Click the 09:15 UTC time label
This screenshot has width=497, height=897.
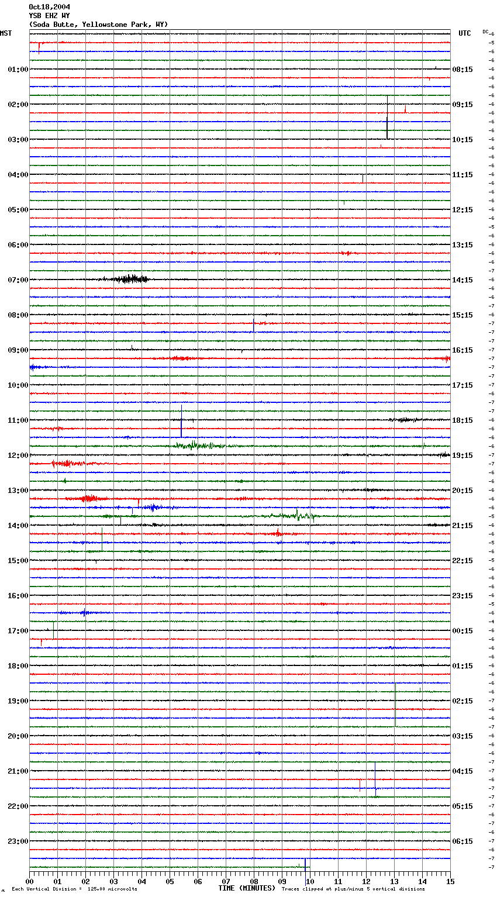(463, 105)
